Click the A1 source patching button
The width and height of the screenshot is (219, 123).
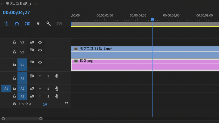6,88
